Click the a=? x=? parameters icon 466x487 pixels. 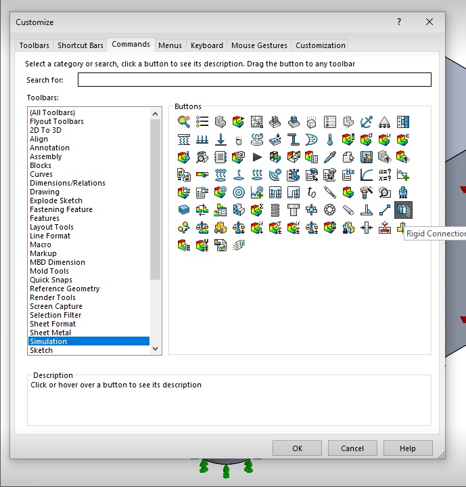click(x=384, y=175)
